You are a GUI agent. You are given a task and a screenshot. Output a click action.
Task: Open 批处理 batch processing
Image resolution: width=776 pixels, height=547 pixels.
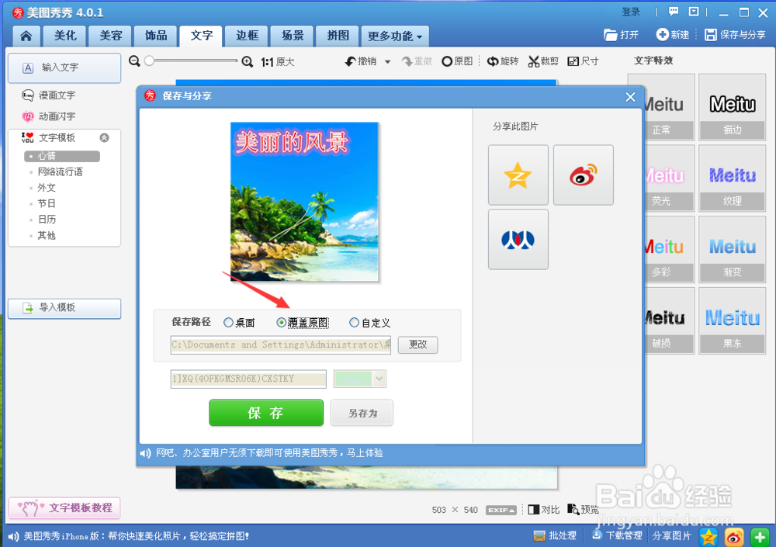[x=555, y=535]
